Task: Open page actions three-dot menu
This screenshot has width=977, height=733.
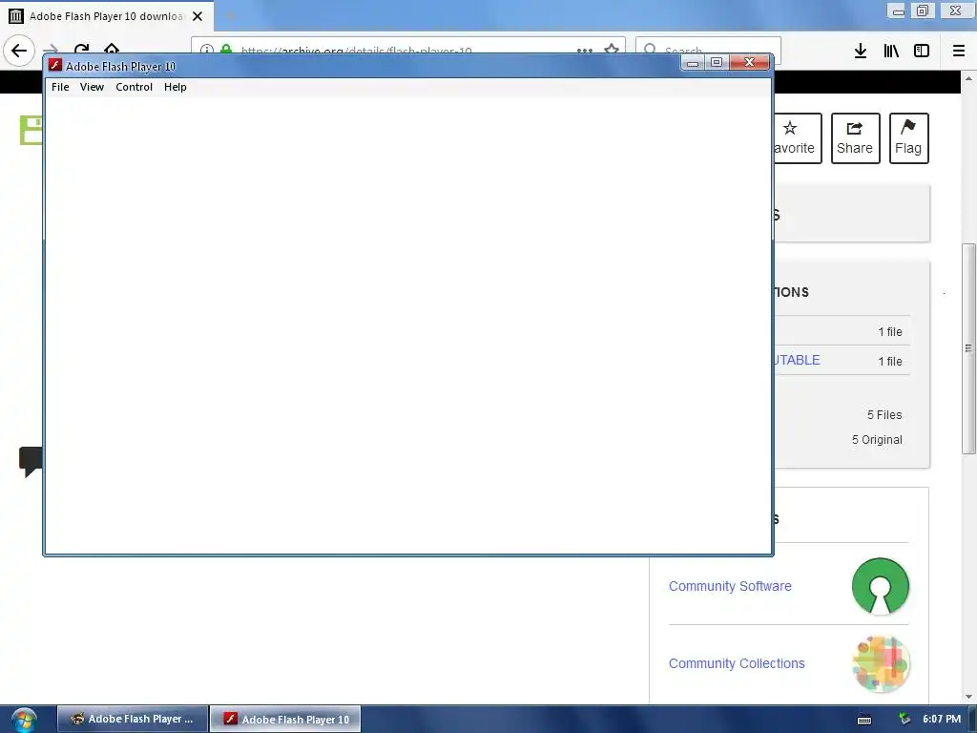Action: 585,50
